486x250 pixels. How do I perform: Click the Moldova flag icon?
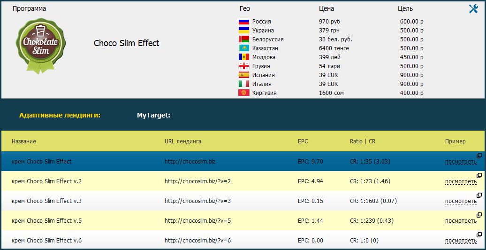click(244, 57)
